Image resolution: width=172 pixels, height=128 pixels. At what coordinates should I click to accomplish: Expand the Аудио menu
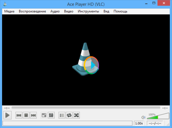tap(55, 11)
